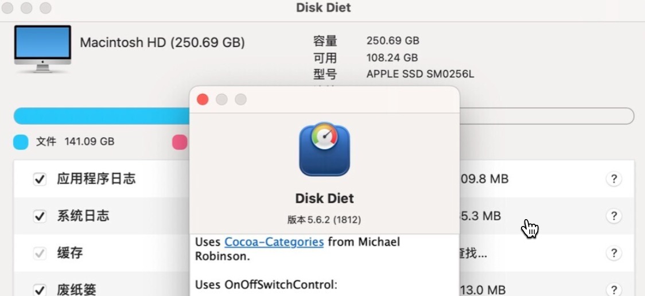Click the blue 文件 legend swatch
Screen dimensions: 645x296
coord(21,142)
